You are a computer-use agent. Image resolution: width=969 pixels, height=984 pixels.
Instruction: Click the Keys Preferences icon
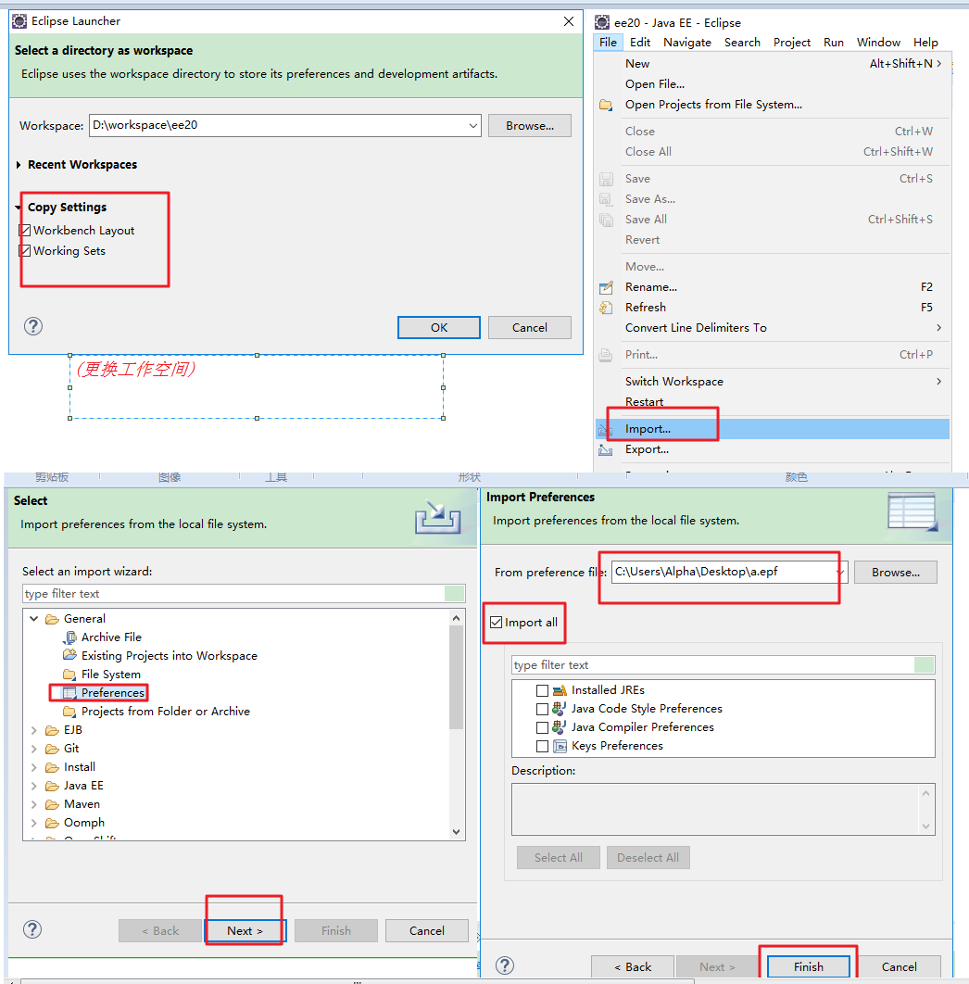[560, 746]
